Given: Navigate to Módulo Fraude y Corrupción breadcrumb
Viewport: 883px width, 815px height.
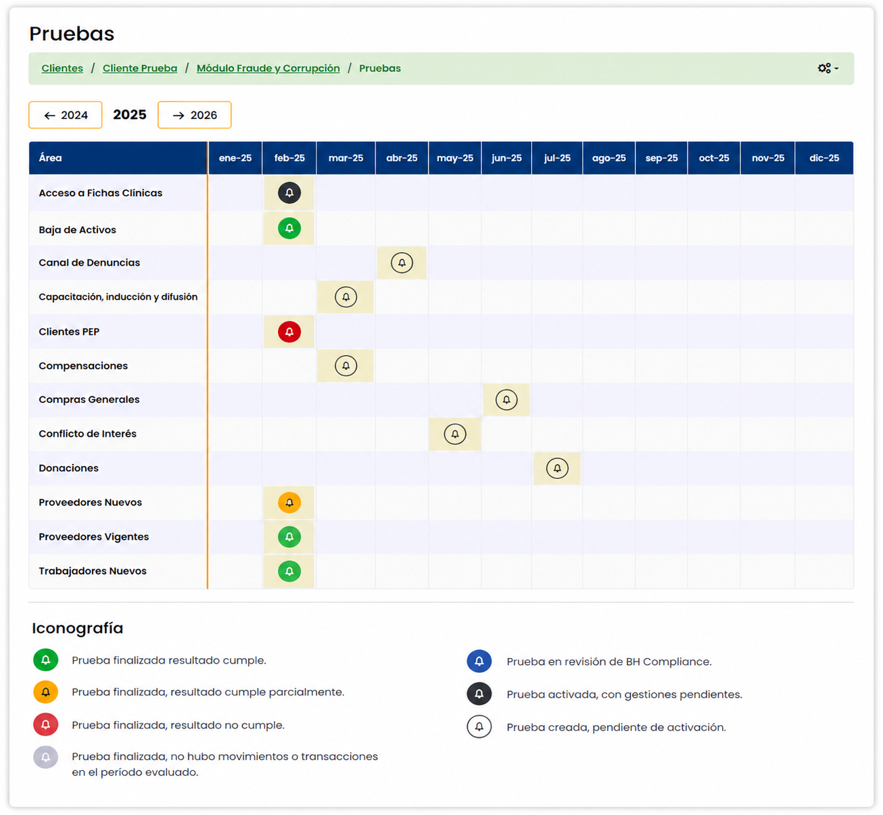Looking at the screenshot, I should (x=268, y=68).
